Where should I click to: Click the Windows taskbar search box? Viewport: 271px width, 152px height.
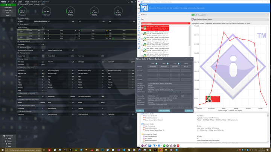[23, 150]
